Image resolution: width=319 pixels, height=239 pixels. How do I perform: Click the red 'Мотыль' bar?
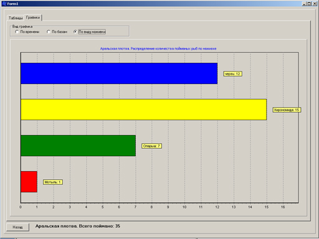coord(29,182)
